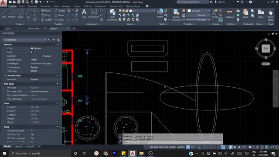Viewport: 279px width, 157px height.
Task: Select the Circle tool
Action: tap(20, 14)
